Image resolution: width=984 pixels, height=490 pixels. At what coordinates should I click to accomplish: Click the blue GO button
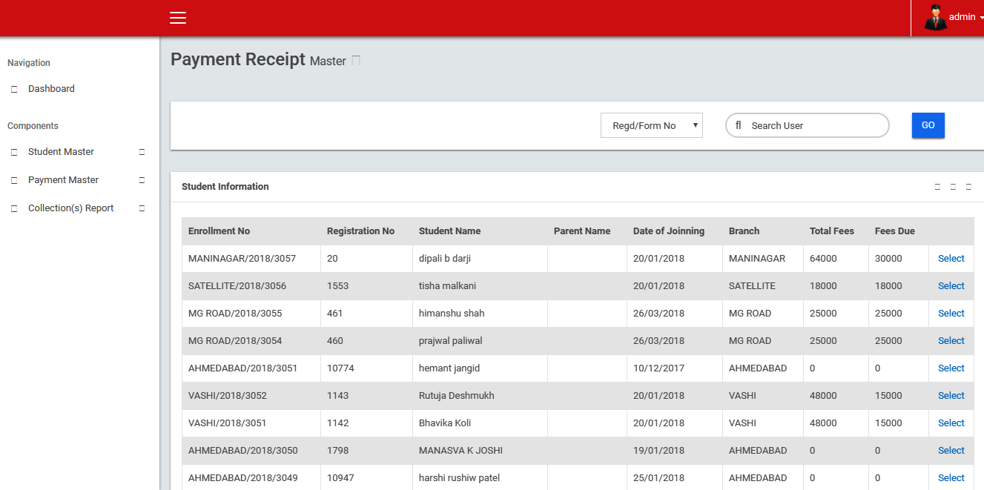(928, 125)
